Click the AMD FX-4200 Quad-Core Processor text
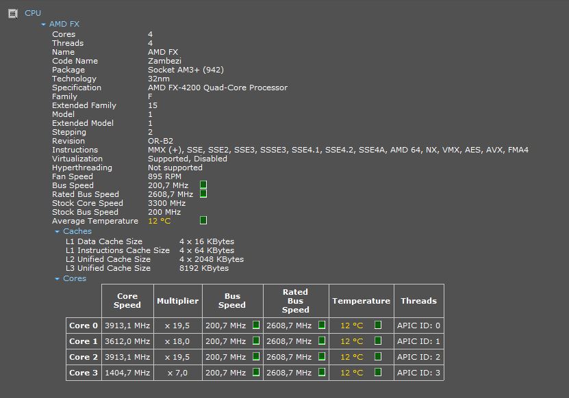This screenshot has width=569, height=398. (x=218, y=88)
